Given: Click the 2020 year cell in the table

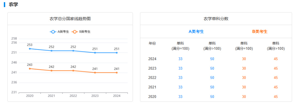Looking at the screenshot, I should (x=152, y=97).
